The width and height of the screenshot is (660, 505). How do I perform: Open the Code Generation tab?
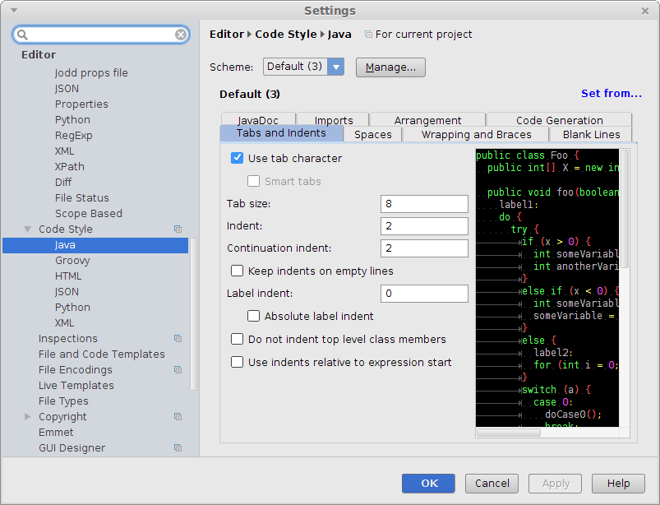pyautogui.click(x=559, y=120)
